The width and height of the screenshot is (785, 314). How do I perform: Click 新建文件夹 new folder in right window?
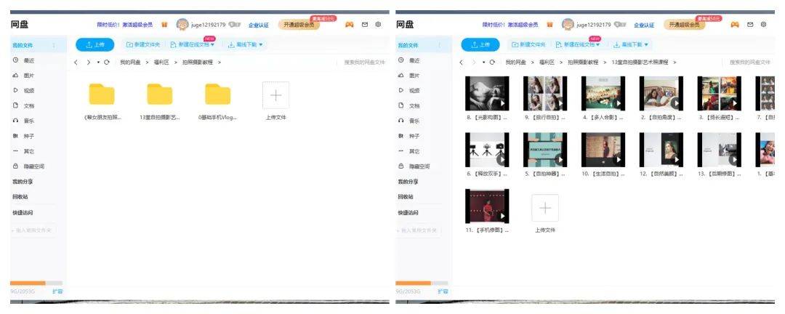coord(528,44)
